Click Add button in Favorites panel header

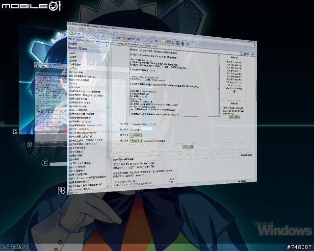pyautogui.click(x=73, y=48)
